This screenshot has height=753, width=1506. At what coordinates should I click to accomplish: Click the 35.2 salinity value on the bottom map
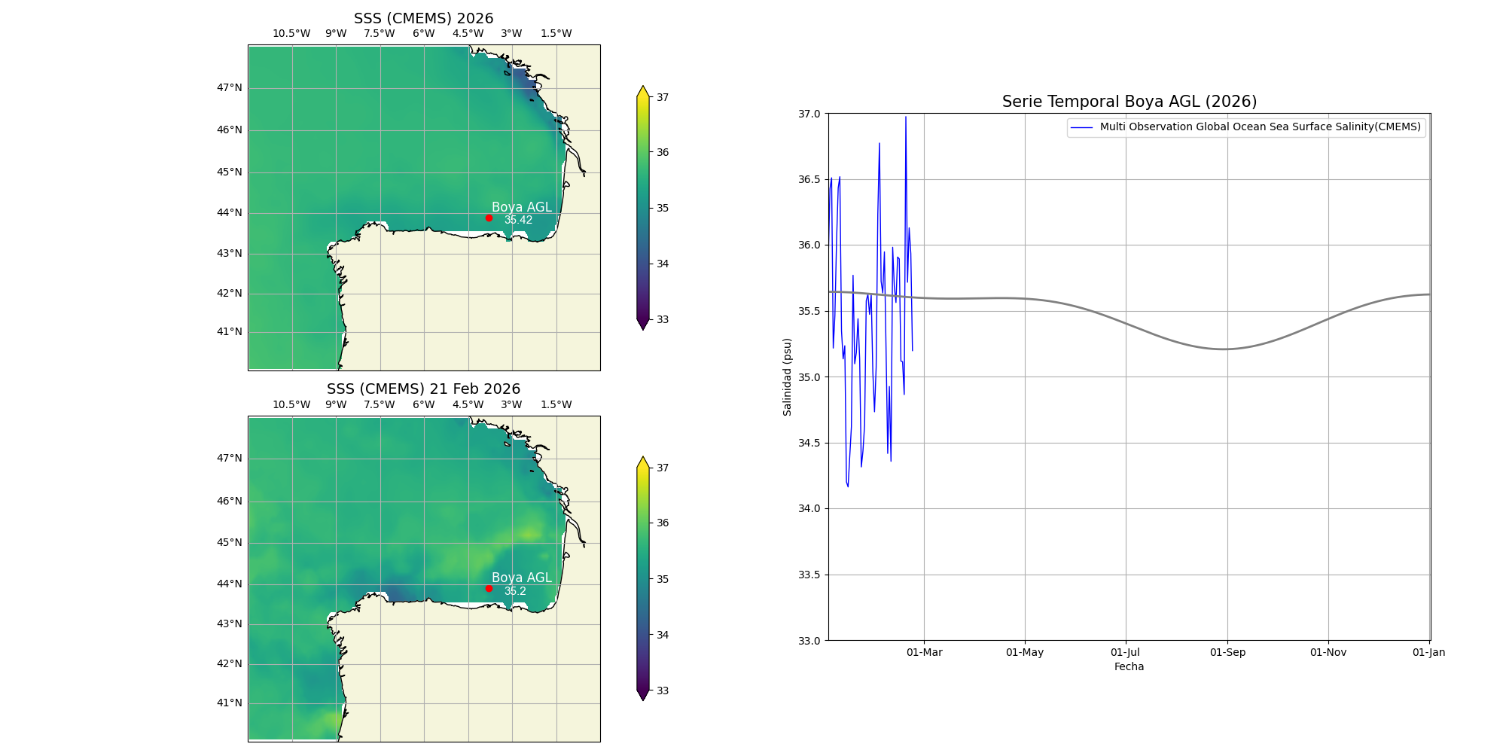coord(515,591)
